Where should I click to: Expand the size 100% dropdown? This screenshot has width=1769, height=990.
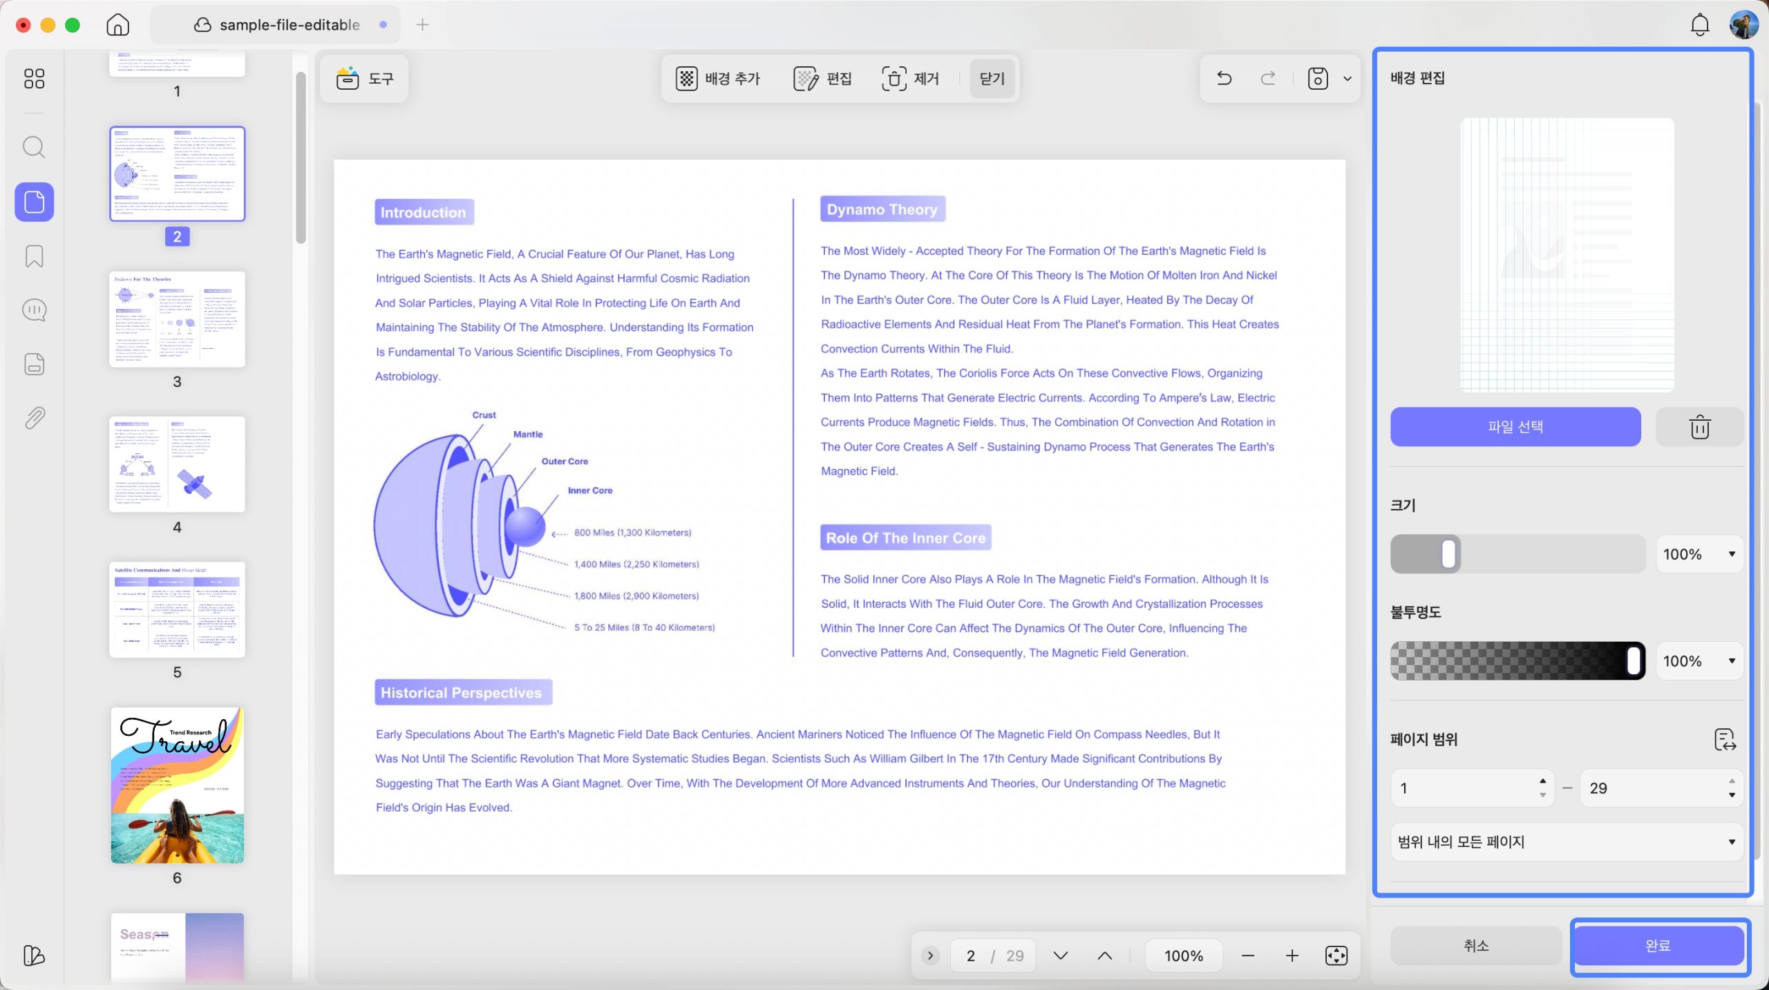(x=1699, y=554)
